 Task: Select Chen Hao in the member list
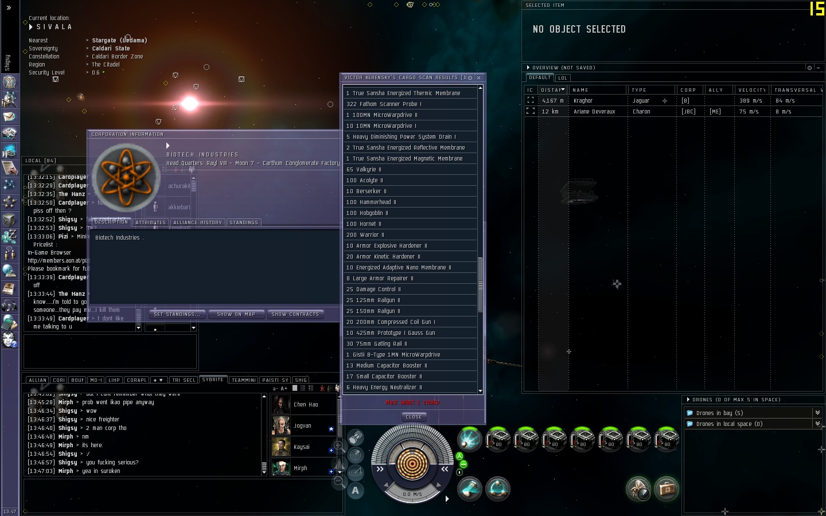[x=304, y=404]
